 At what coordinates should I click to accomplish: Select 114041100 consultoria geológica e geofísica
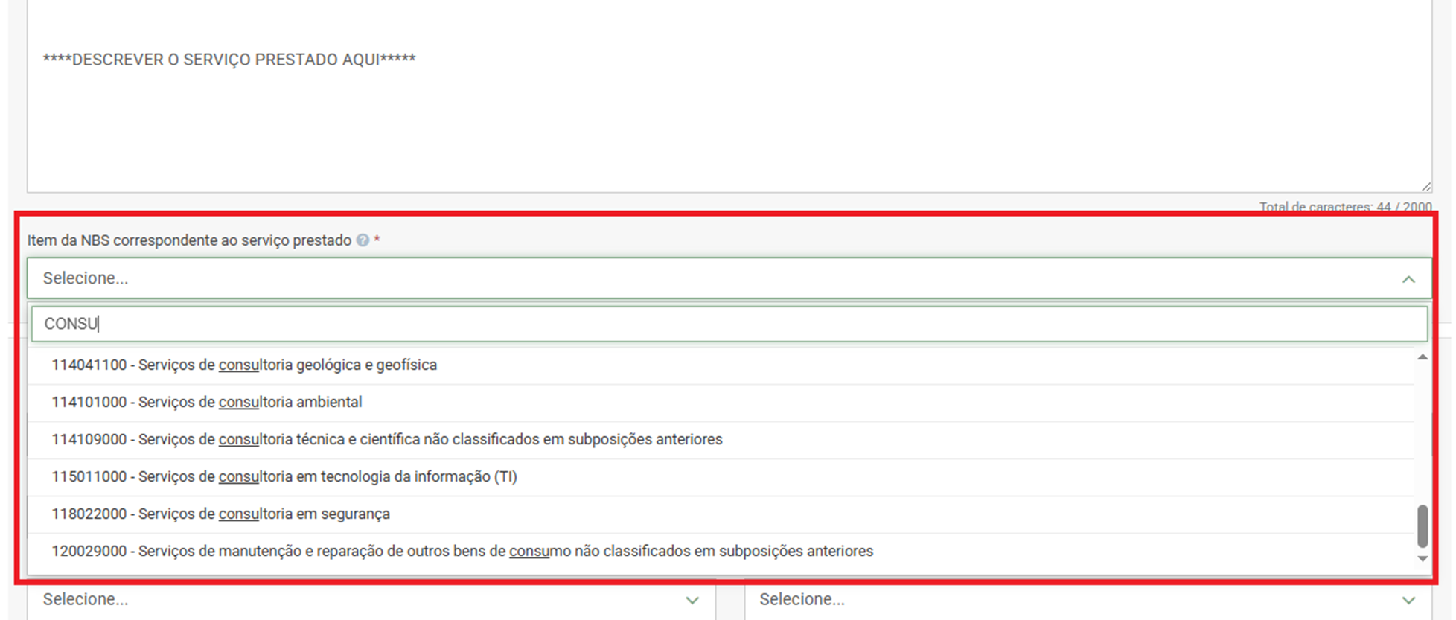pos(244,365)
